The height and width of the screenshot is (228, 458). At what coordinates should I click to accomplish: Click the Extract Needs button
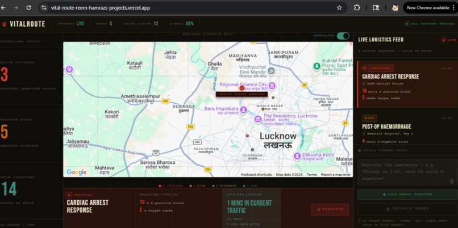pyautogui.click(x=407, y=209)
